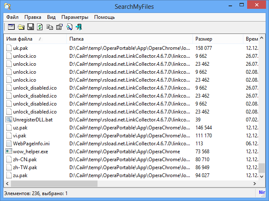Click the file icon beside vi.pak
Screen dimensions: 269x201
tap(9, 136)
